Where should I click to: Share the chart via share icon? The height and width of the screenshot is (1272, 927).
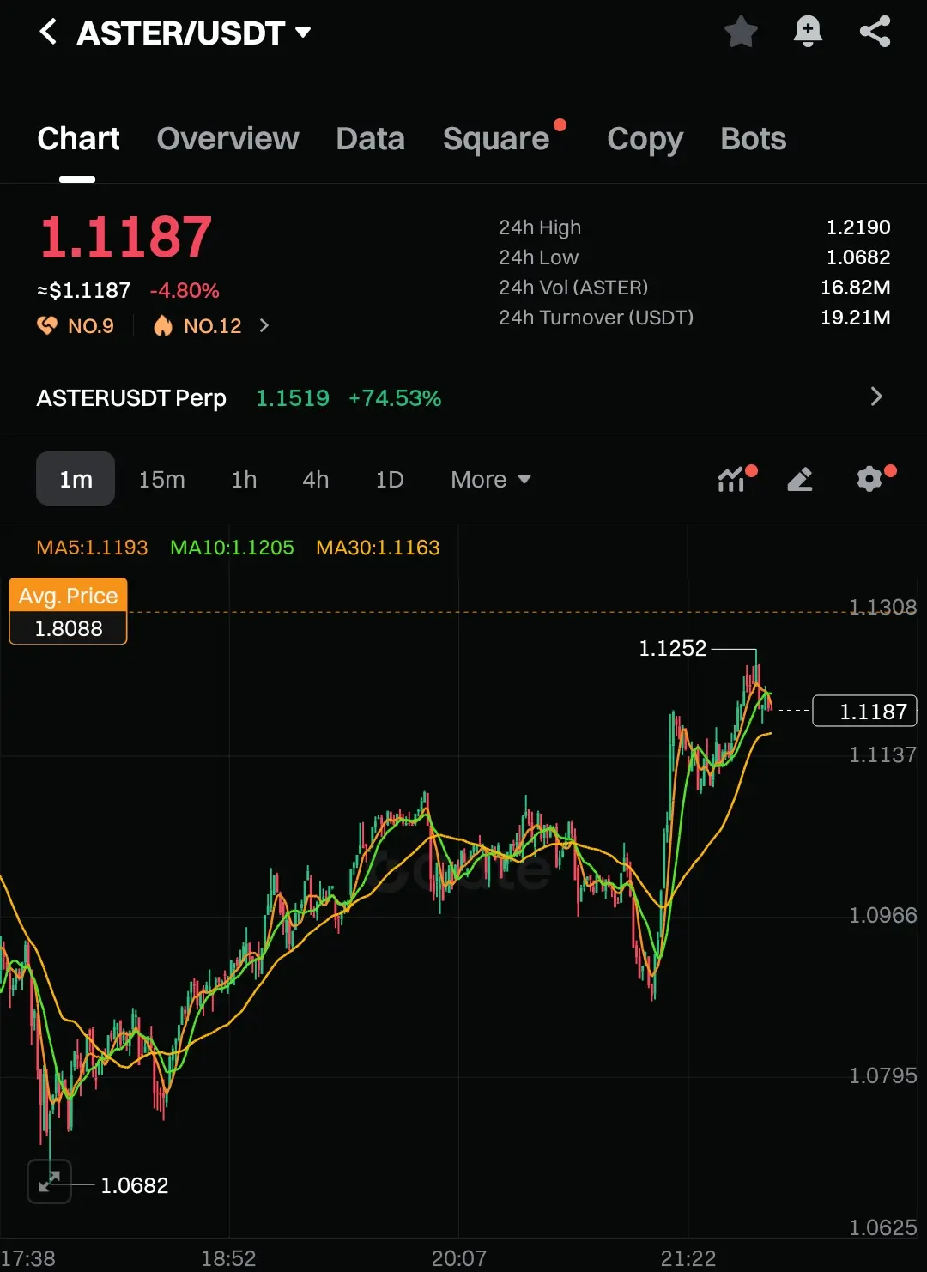(x=875, y=33)
